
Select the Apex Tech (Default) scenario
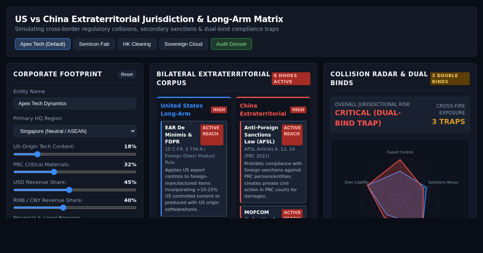click(43, 44)
